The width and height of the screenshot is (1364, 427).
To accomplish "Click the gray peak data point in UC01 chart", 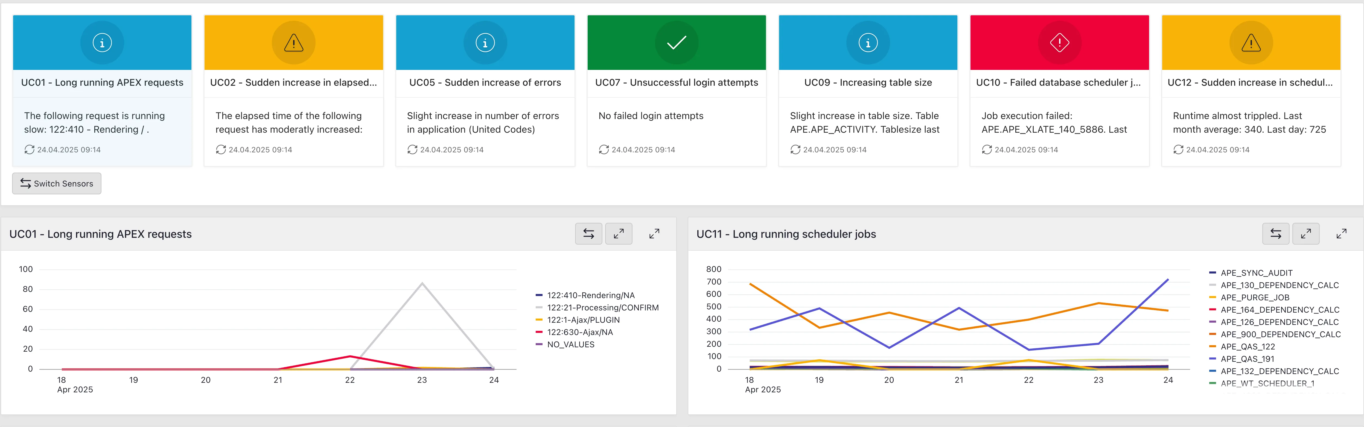I will click(x=422, y=283).
